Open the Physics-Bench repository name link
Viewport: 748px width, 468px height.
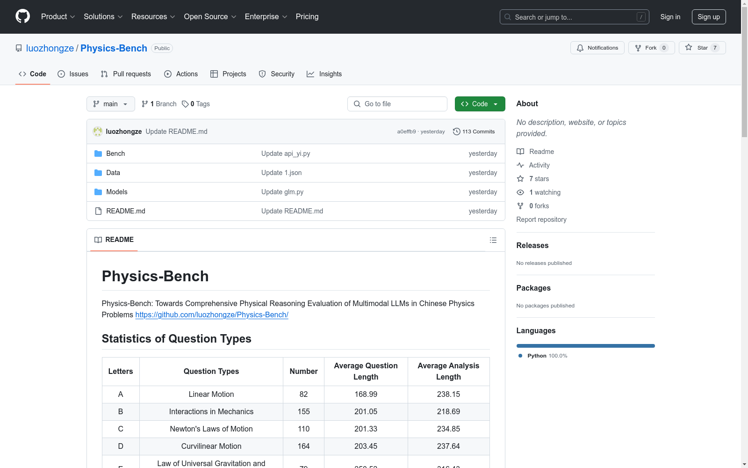[x=114, y=48]
